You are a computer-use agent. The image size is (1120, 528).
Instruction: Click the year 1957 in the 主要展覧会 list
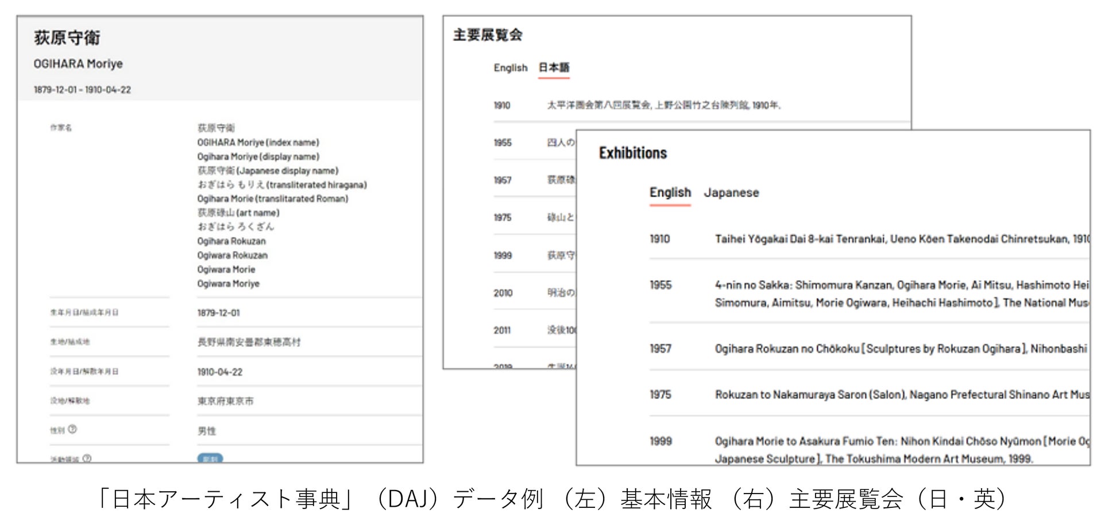pos(502,180)
